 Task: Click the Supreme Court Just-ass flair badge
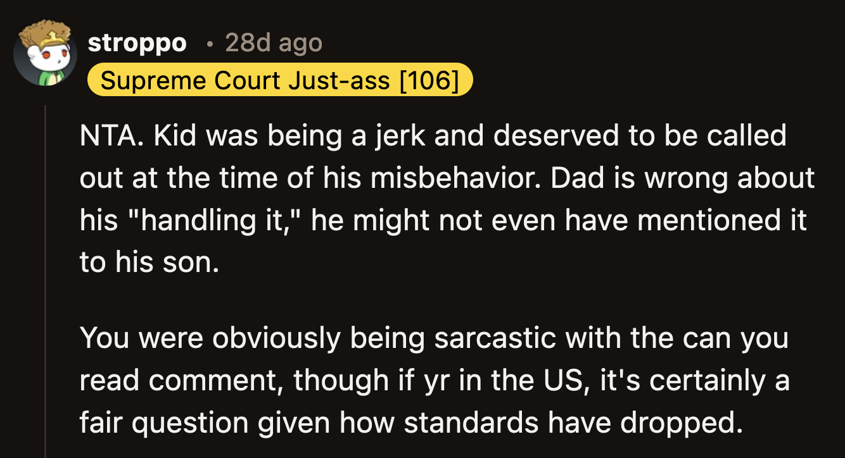(279, 80)
